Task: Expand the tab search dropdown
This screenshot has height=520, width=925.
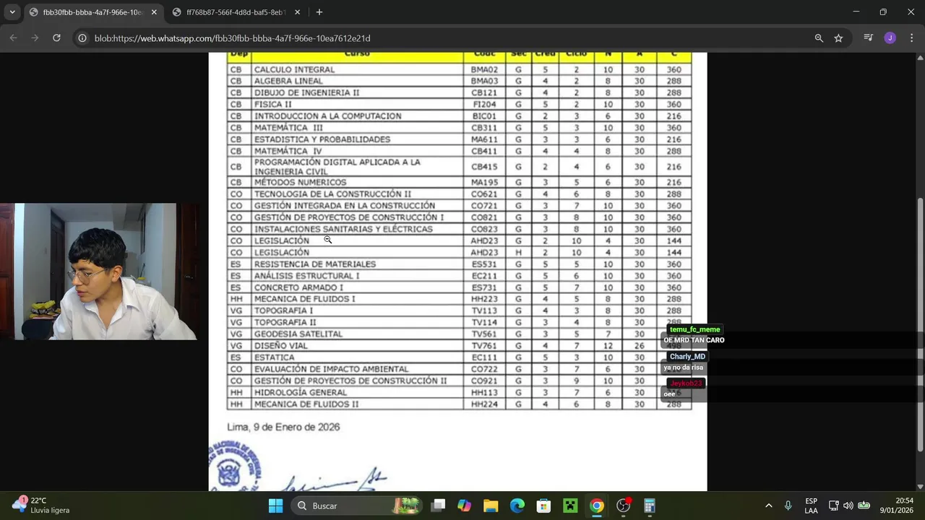Action: pyautogui.click(x=12, y=12)
